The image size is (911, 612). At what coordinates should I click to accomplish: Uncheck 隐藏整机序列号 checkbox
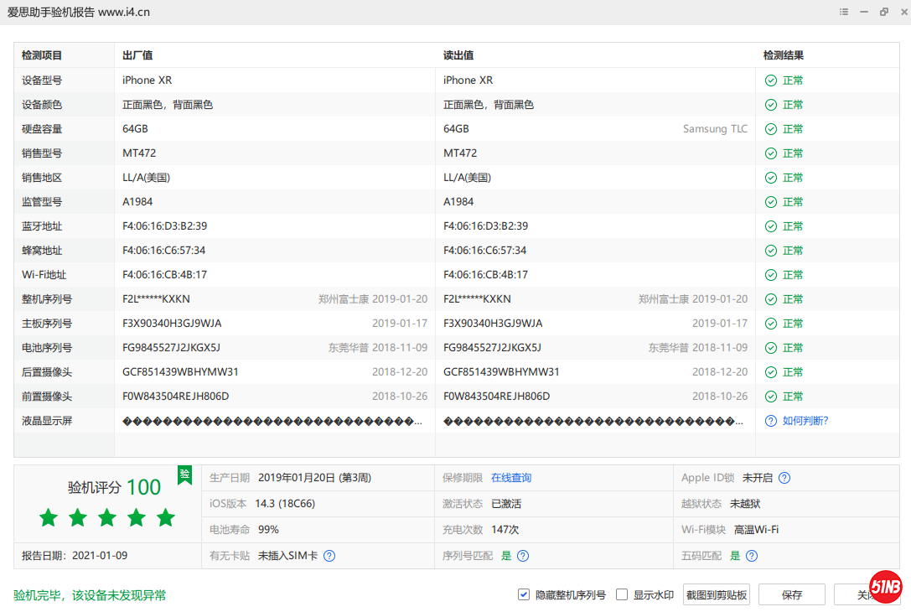coord(524,594)
